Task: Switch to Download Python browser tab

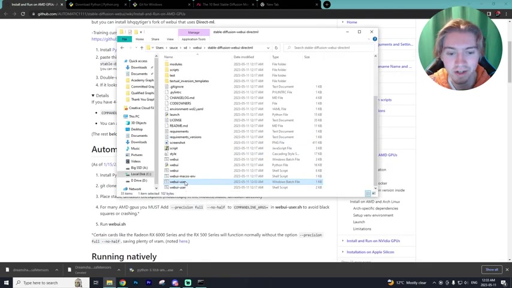Action: click(97, 5)
